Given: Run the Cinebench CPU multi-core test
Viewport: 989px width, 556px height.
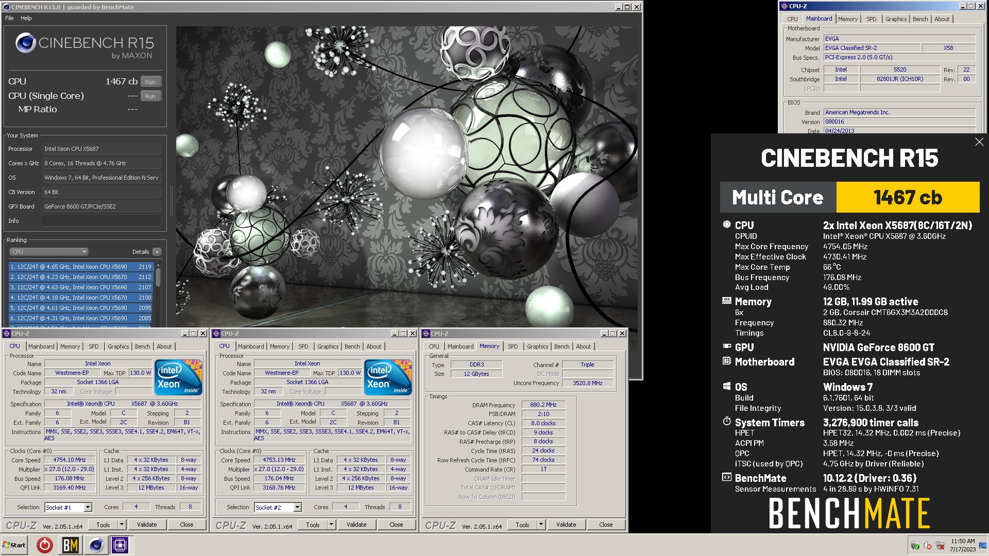Looking at the screenshot, I should 150,81.
